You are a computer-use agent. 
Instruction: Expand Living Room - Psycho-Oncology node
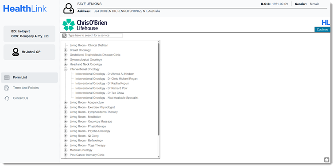pos(66,131)
